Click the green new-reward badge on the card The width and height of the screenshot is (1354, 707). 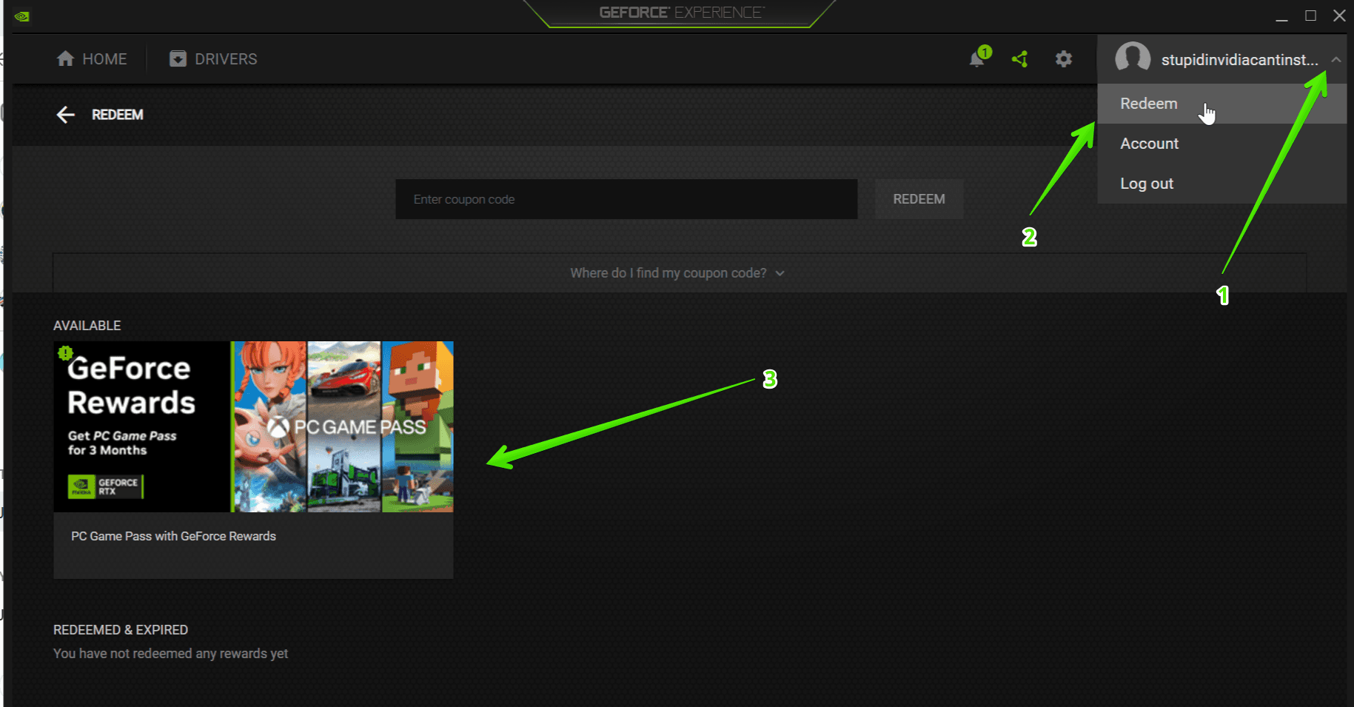tap(65, 353)
